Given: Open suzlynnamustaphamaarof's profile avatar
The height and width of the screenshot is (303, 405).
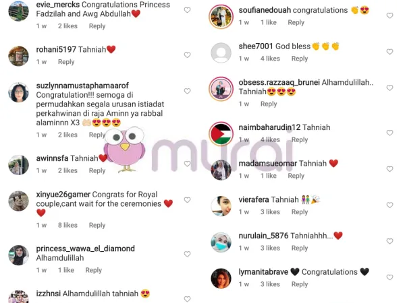Looking at the screenshot, I should tap(19, 92).
